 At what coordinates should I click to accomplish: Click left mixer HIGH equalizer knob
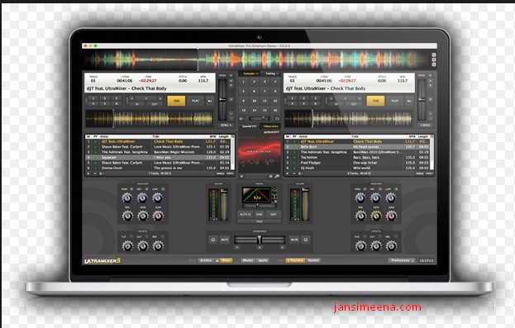(126, 197)
